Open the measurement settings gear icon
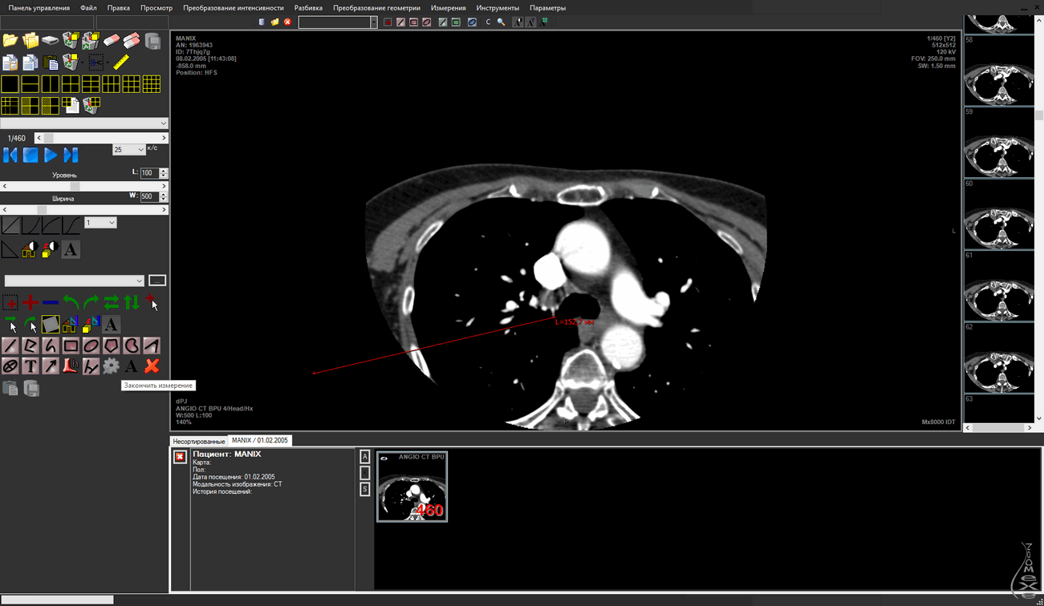This screenshot has height=606, width=1044. pyautogui.click(x=112, y=366)
